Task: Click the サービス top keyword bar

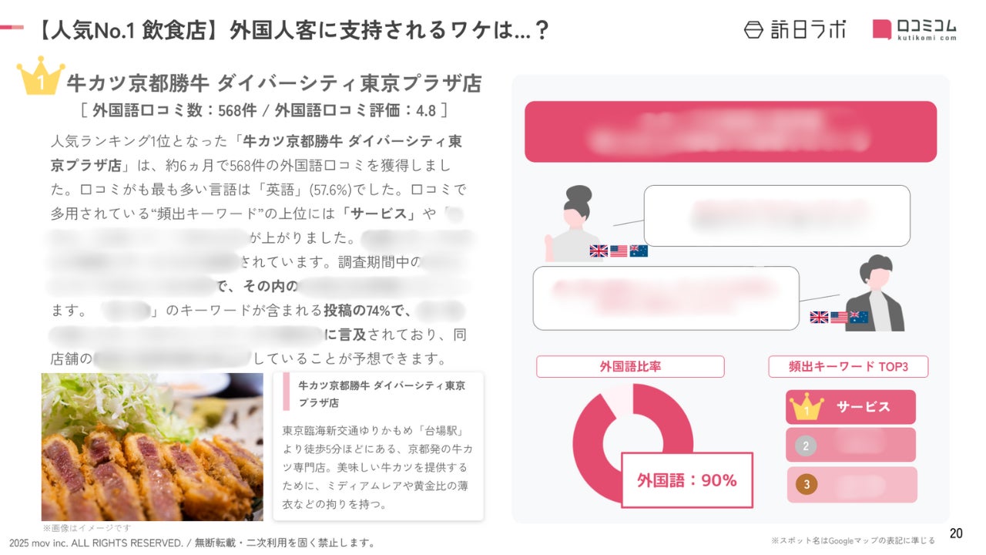Action: point(850,407)
